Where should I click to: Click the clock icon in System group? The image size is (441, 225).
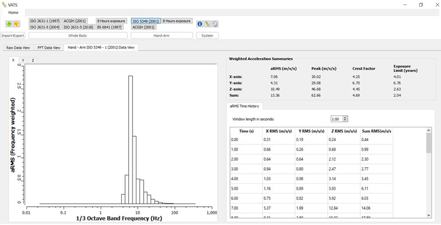(215, 24)
